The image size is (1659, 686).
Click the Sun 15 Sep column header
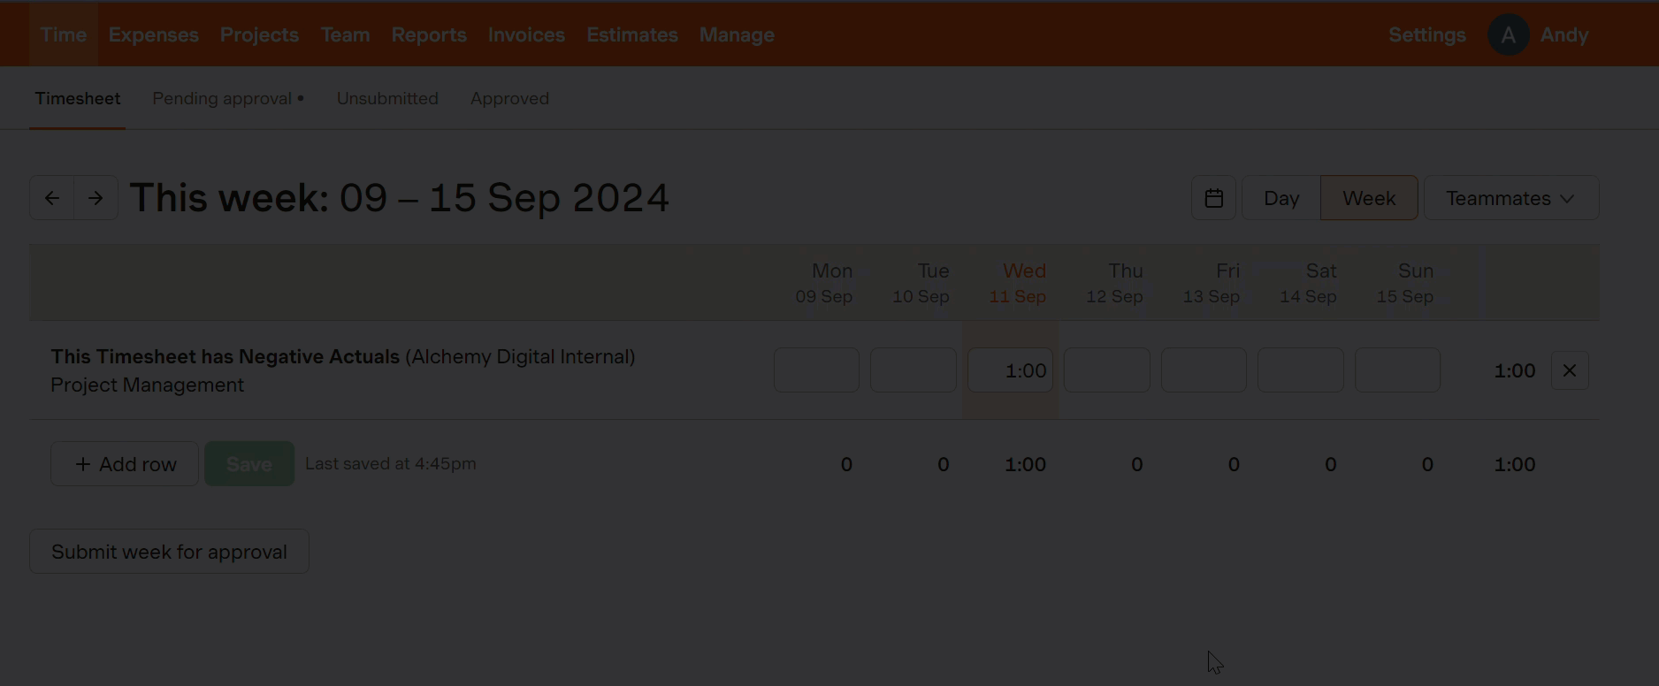[1406, 283]
